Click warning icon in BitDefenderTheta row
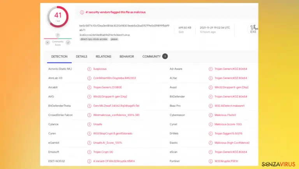Viewport: 299px width, 169px height. [89, 106]
